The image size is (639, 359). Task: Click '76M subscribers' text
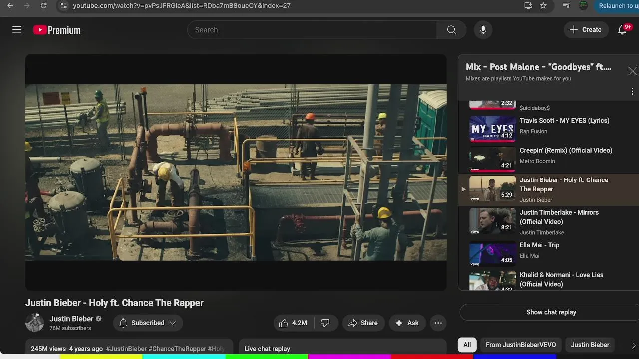click(70, 328)
